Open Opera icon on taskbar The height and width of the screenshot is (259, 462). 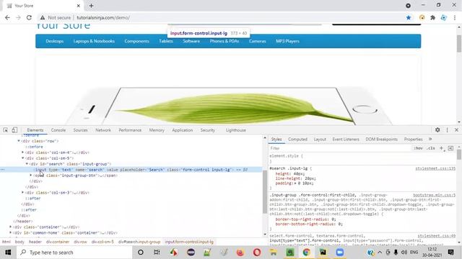257,253
